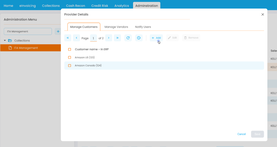Select all customers via header checkbox
This screenshot has height=147, width=277.
tap(70, 49)
